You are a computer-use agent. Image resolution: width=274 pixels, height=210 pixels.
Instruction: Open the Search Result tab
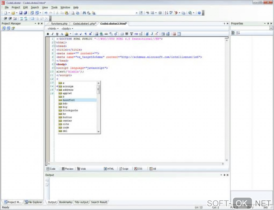click(99, 202)
